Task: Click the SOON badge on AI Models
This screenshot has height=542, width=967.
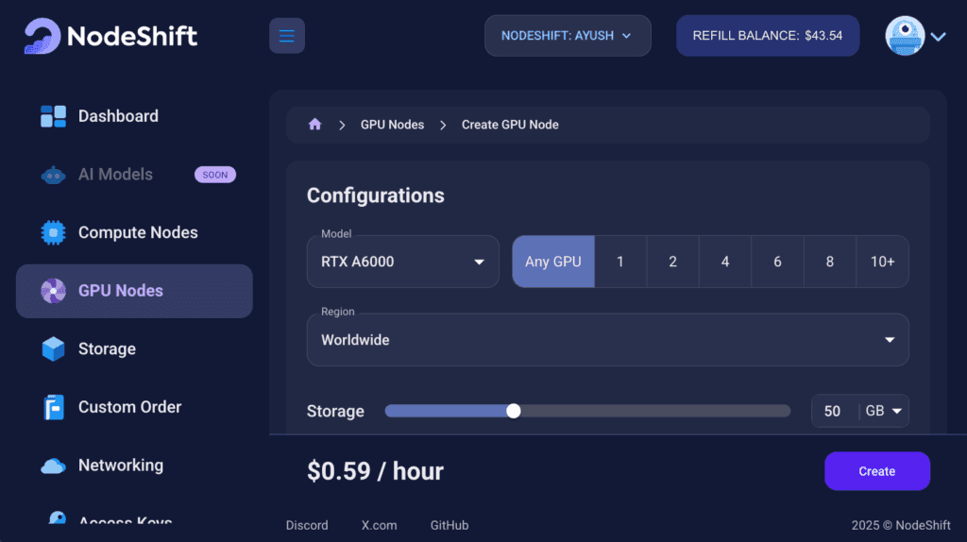Action: (215, 175)
